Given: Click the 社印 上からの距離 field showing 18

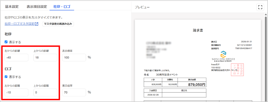Looking at the screenshot, I should pos(45,58).
